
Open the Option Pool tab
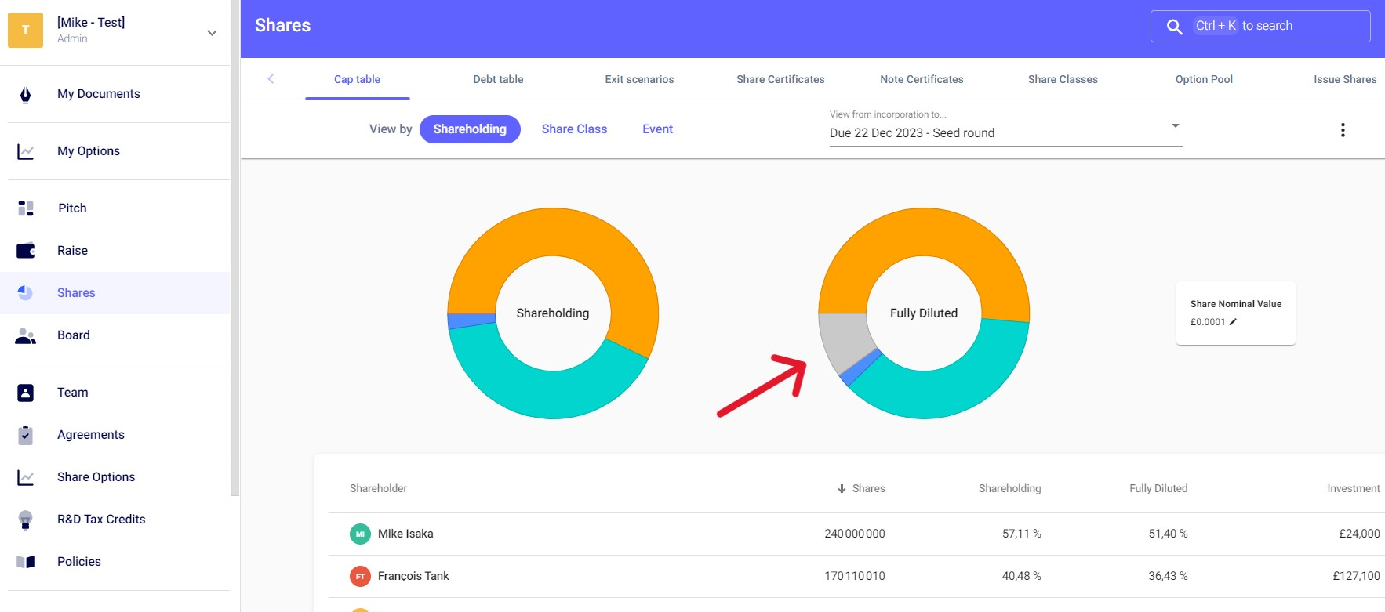[x=1203, y=79]
